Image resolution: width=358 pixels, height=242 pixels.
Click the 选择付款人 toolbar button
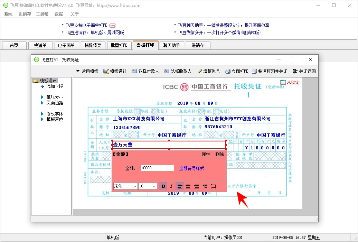tap(145, 71)
